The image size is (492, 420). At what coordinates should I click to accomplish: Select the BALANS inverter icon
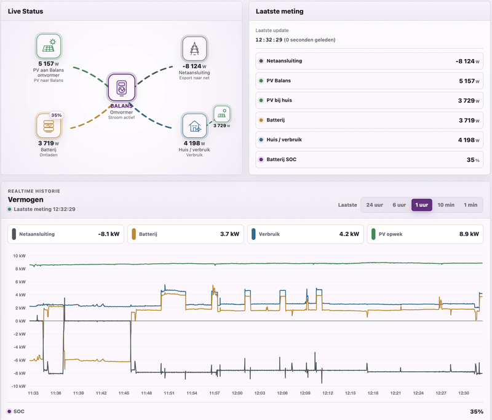tap(121, 87)
